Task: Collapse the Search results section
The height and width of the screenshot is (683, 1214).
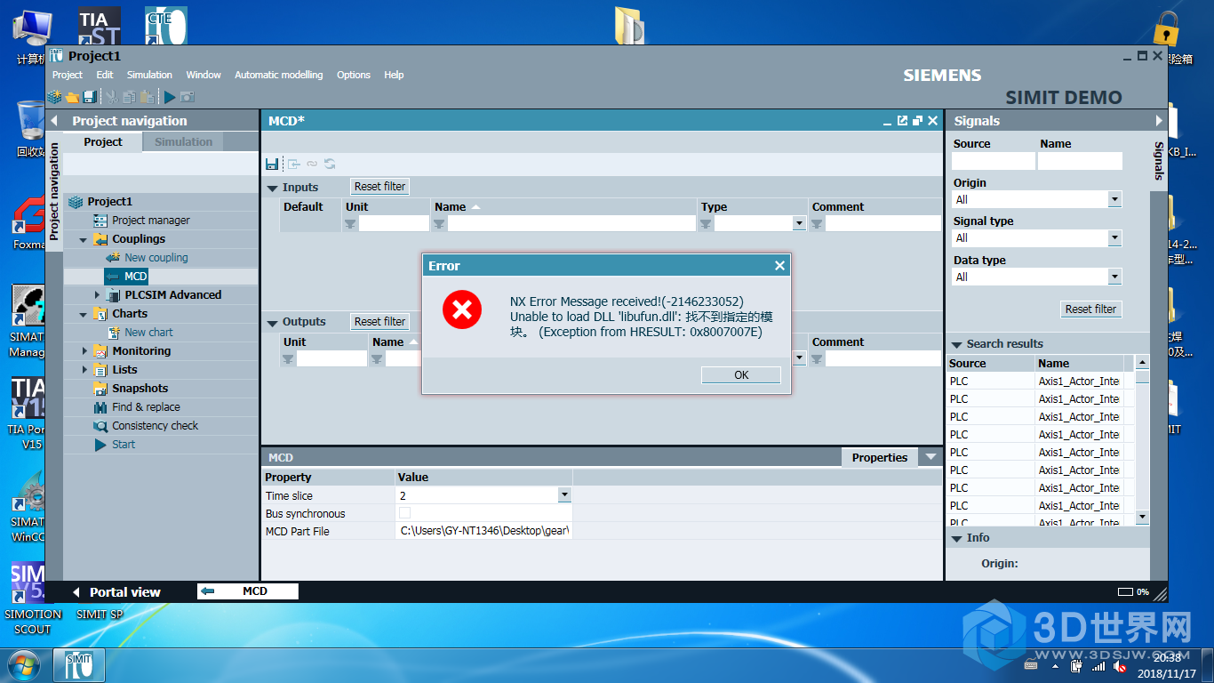Action: (x=957, y=344)
